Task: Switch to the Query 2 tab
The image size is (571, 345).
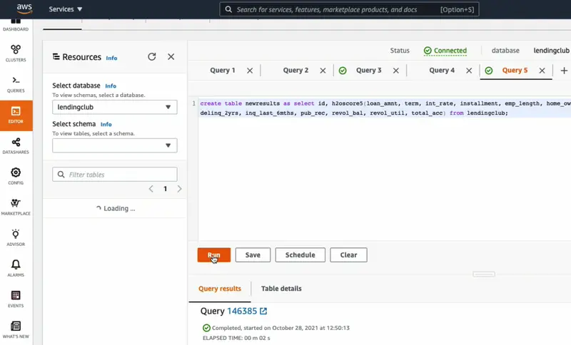Action: (295, 70)
